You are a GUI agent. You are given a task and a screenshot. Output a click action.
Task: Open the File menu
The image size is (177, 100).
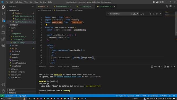(x=7, y=2)
